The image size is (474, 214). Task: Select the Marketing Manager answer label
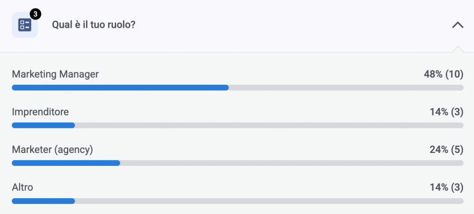(x=55, y=74)
